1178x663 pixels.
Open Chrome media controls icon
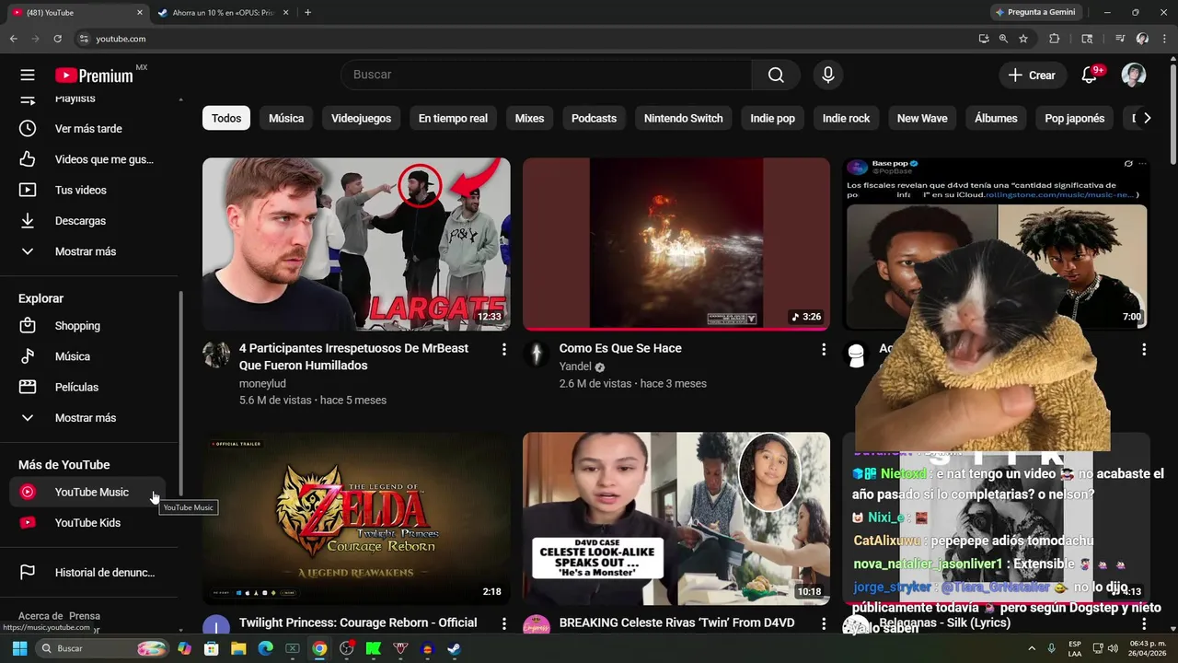[1120, 39]
